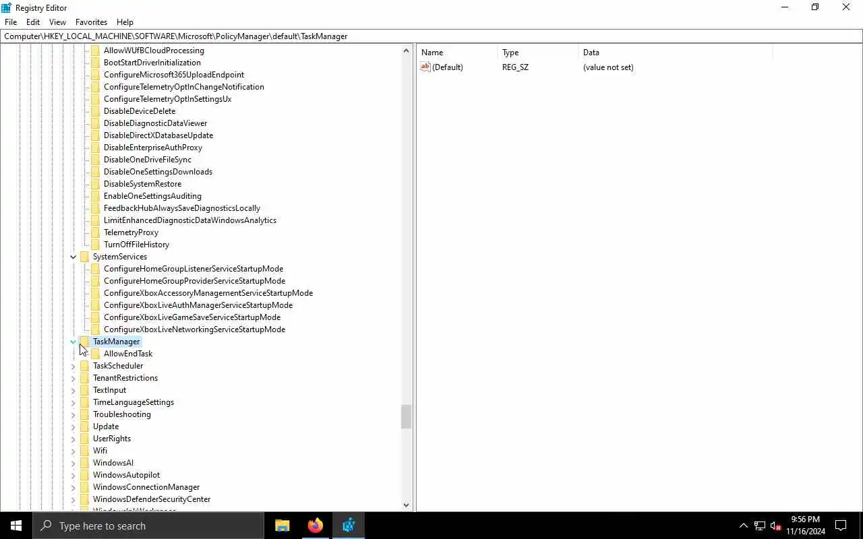
Task: Select the DisableOneSettingsDownloads key
Action: pos(158,172)
